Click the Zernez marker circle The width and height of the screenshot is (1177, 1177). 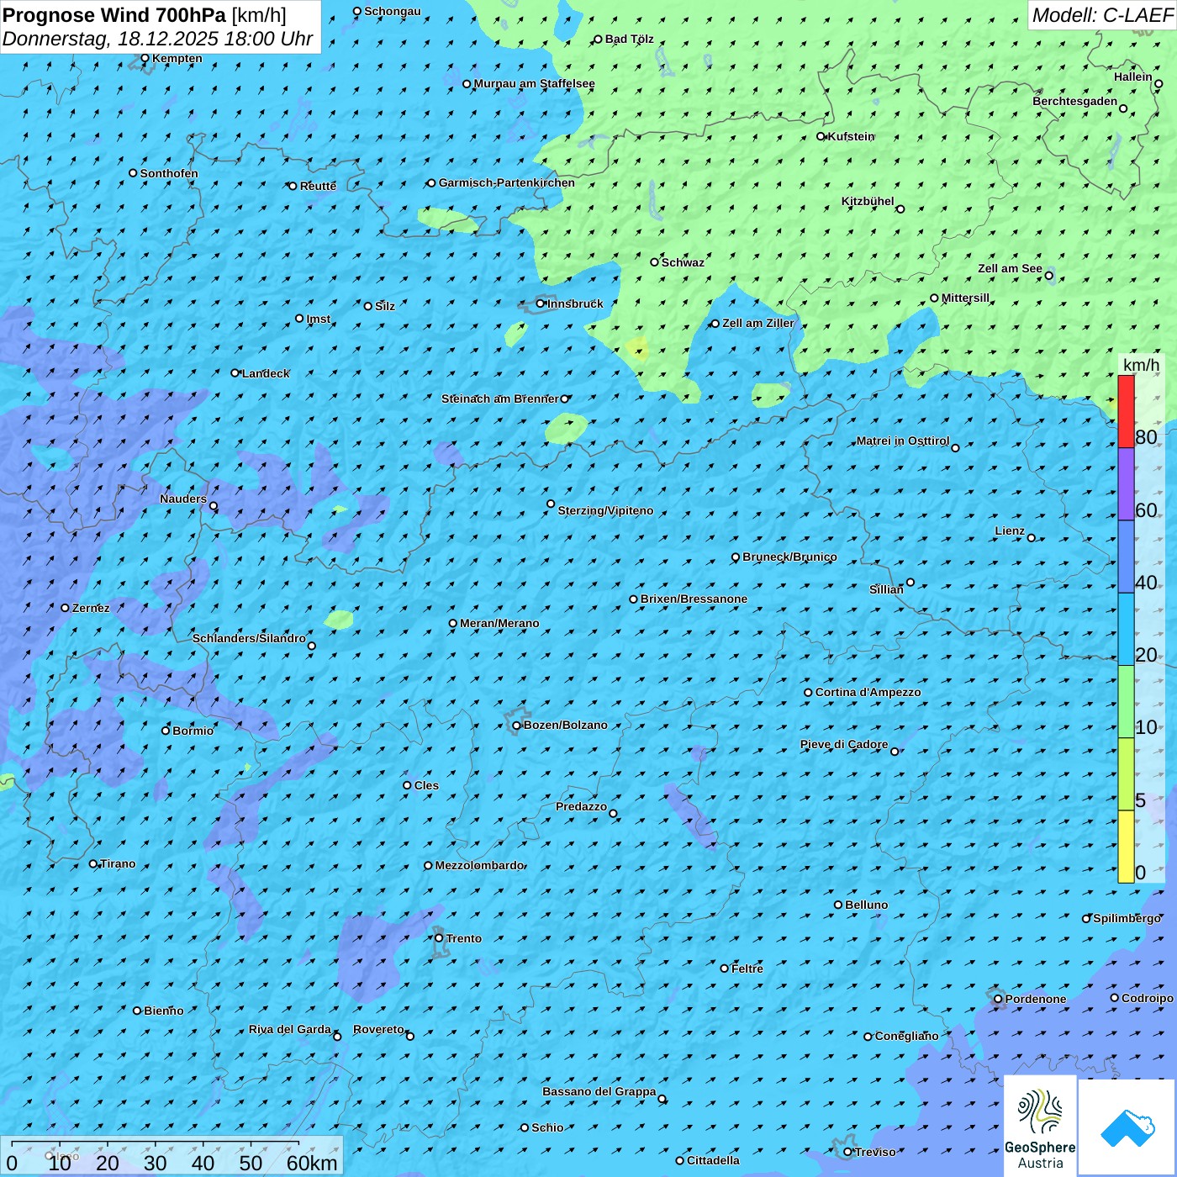point(66,608)
